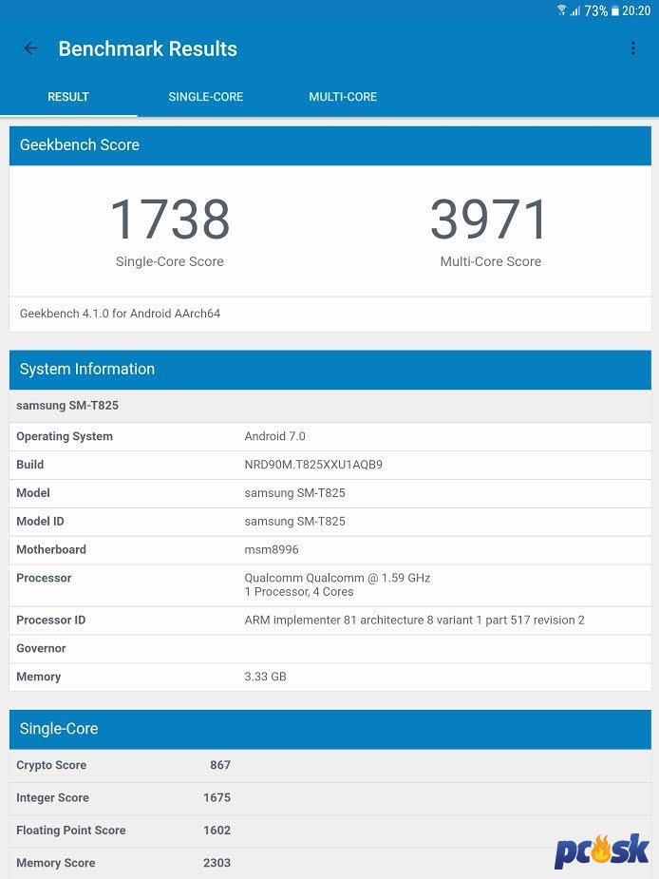The width and height of the screenshot is (659, 879).
Task: Tap the Single-Core section header
Action: coord(329,729)
